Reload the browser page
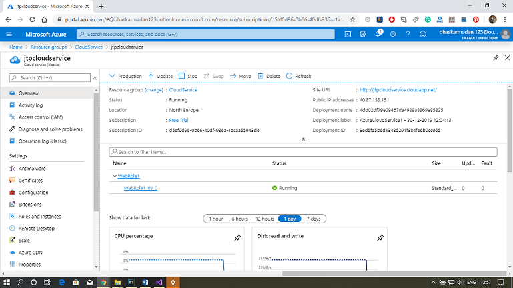 [32, 19]
